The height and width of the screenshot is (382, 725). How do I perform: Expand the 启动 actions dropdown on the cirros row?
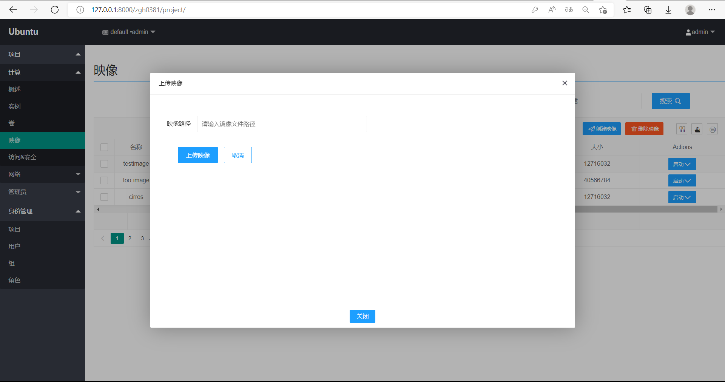pyautogui.click(x=682, y=197)
